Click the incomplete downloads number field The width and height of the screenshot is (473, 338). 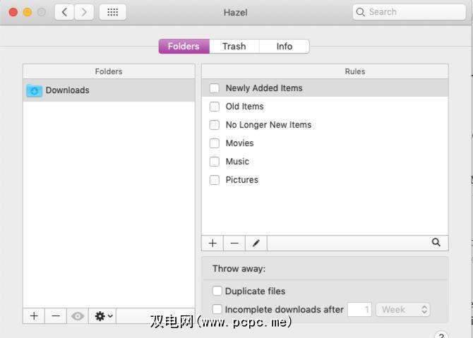point(359,310)
